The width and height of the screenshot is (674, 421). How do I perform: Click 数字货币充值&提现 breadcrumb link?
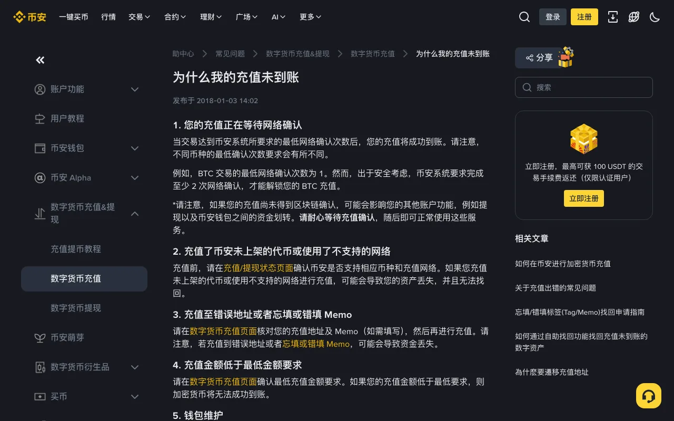tap(298, 54)
